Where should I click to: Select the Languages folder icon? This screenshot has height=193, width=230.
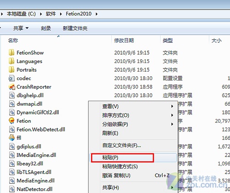[11, 61]
